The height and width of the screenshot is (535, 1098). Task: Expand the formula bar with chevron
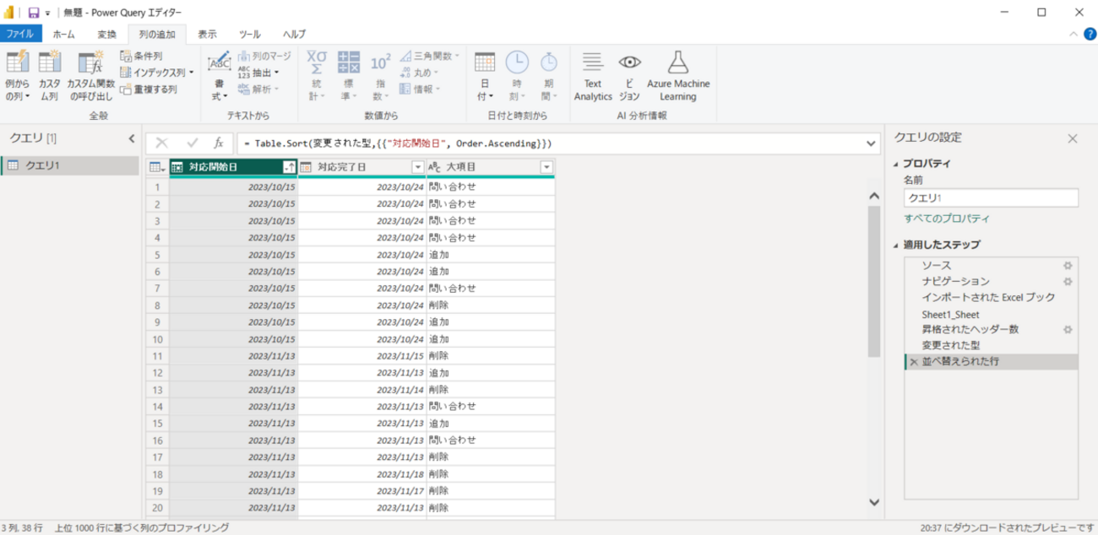(x=872, y=143)
